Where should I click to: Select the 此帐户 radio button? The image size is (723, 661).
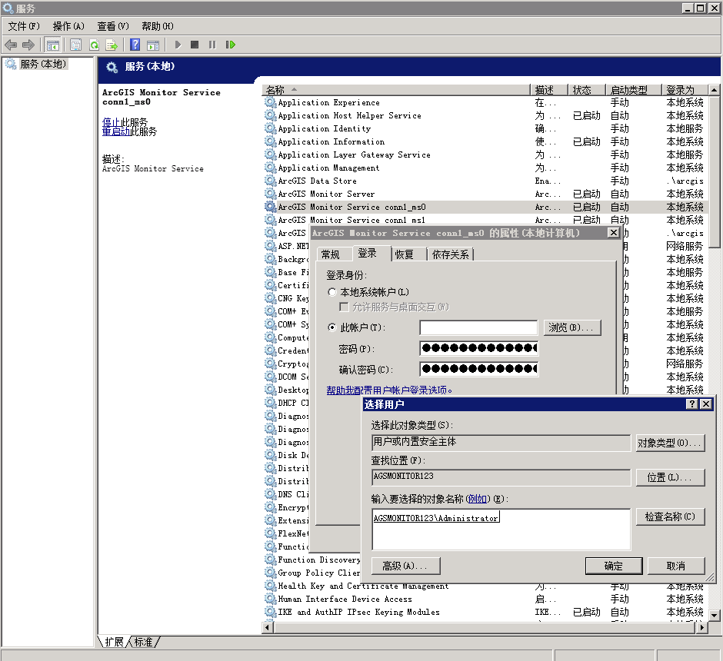[x=332, y=327]
